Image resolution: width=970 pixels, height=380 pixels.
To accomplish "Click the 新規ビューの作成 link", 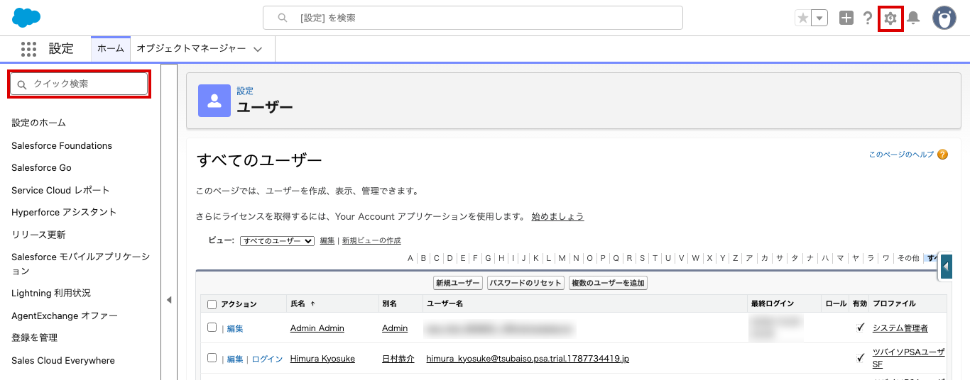I will (x=371, y=241).
